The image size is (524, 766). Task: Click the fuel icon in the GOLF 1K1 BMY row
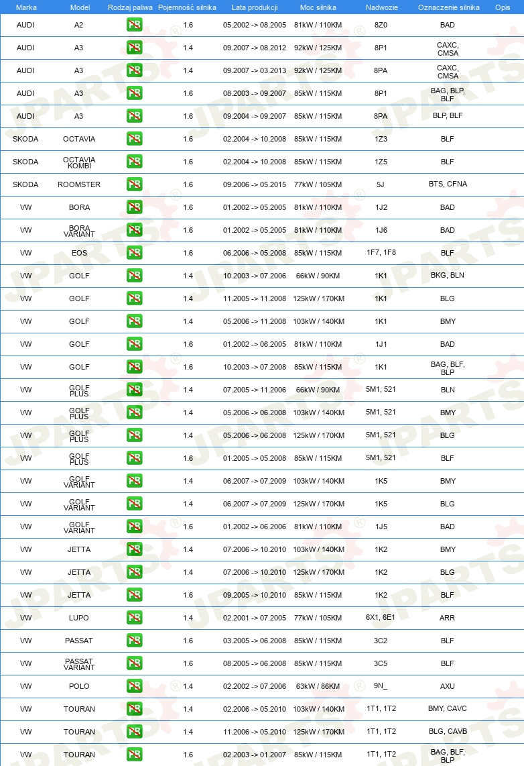134,321
